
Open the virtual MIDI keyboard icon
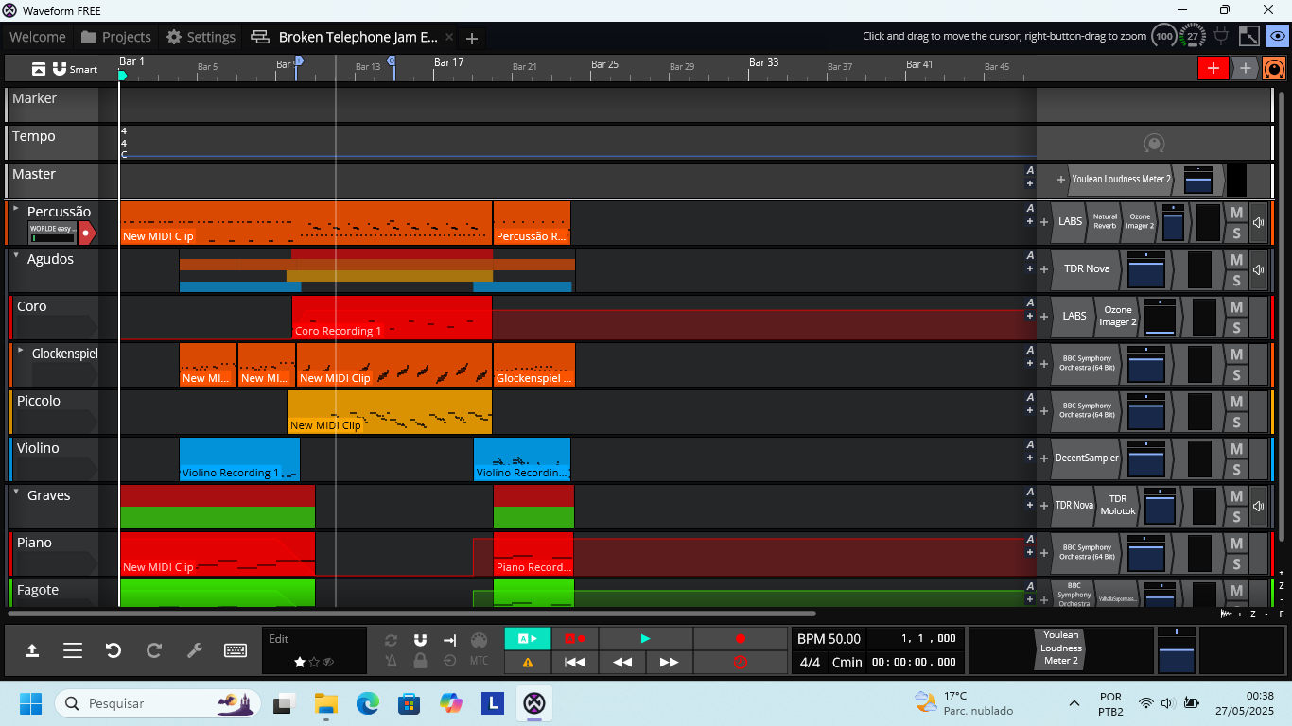point(236,650)
